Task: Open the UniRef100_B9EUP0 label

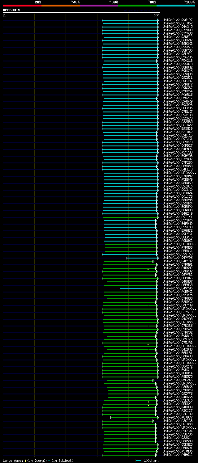Action: click(x=178, y=207)
